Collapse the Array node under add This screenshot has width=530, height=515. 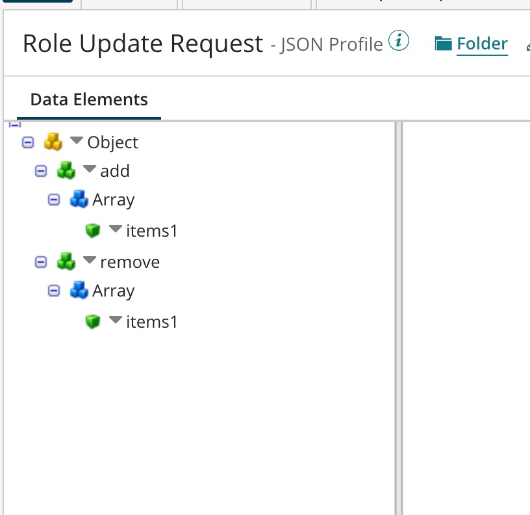(x=55, y=200)
